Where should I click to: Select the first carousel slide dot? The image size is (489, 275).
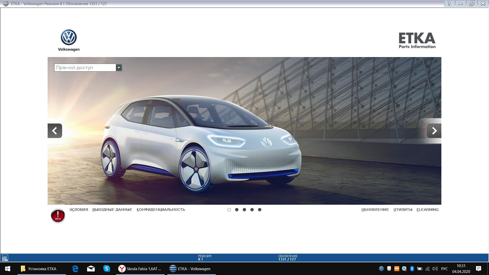click(229, 210)
